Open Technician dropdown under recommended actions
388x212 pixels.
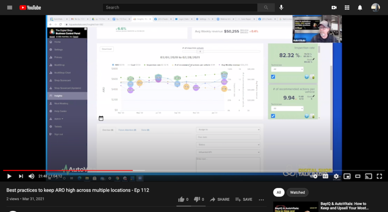point(287,109)
